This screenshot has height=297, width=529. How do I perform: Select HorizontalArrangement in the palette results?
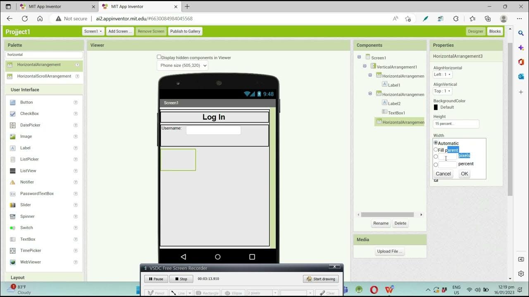coord(39,65)
